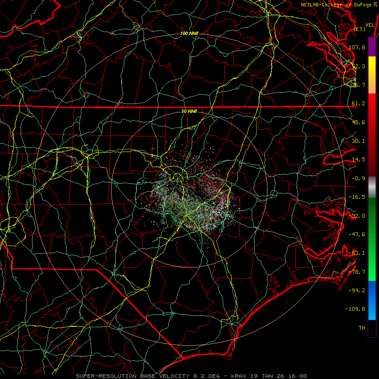The image size is (379, 379).
Task: Select the 45.6 velocity scale value
Action: coord(358,122)
